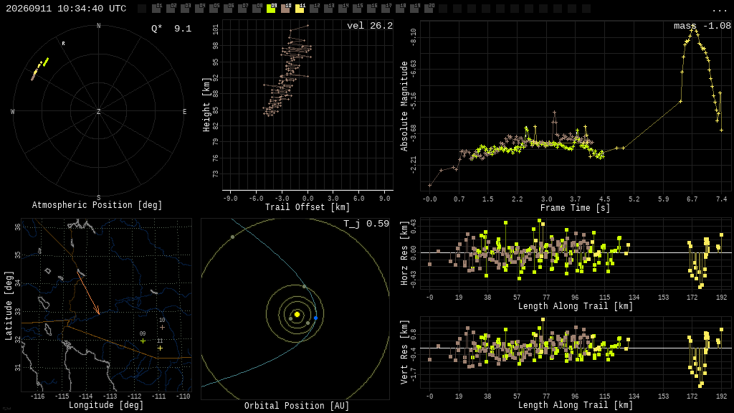Click the blue Earth marker on orbit
Image resolution: width=734 pixels, height=413 pixels.
[315, 318]
